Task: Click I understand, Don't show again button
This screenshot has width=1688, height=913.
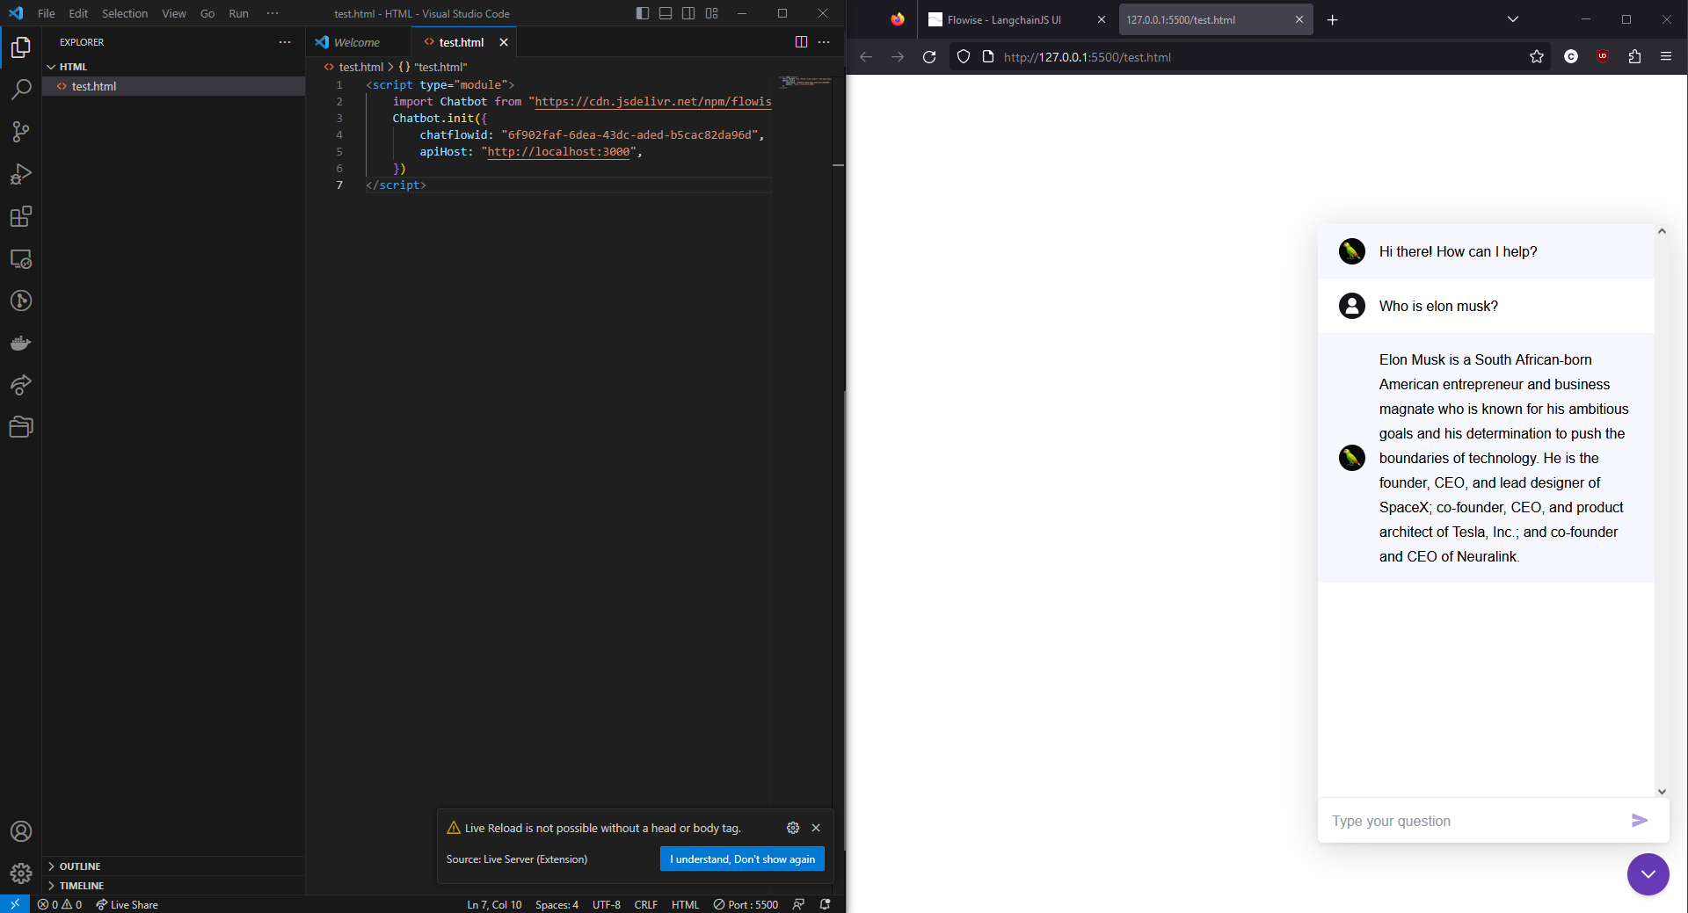Action: coord(742,859)
